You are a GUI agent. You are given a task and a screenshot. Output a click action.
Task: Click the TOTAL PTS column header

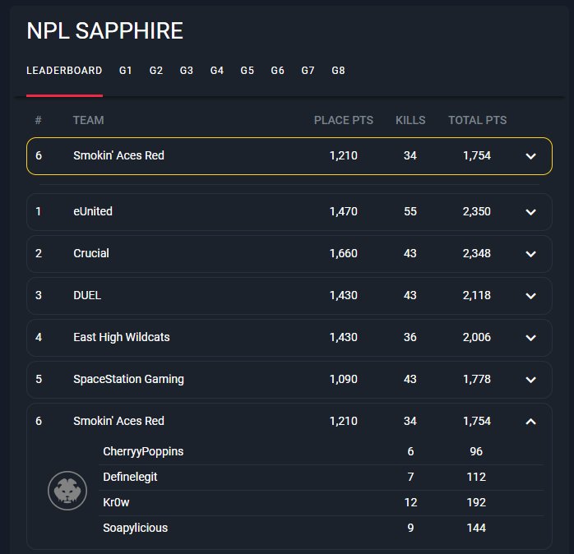click(477, 120)
